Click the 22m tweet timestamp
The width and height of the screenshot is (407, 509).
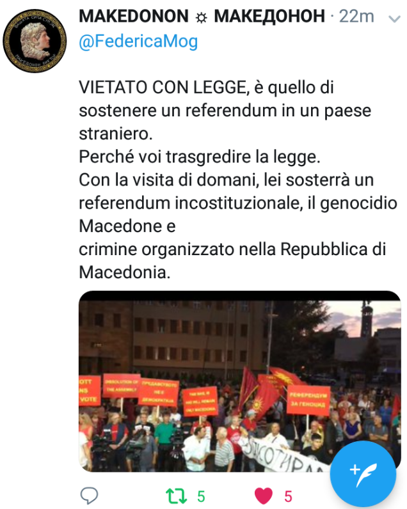[x=356, y=16]
